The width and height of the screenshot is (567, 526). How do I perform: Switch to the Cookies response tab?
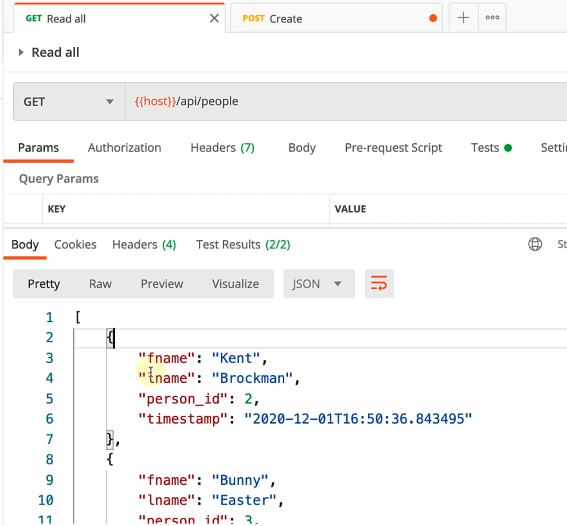(75, 244)
